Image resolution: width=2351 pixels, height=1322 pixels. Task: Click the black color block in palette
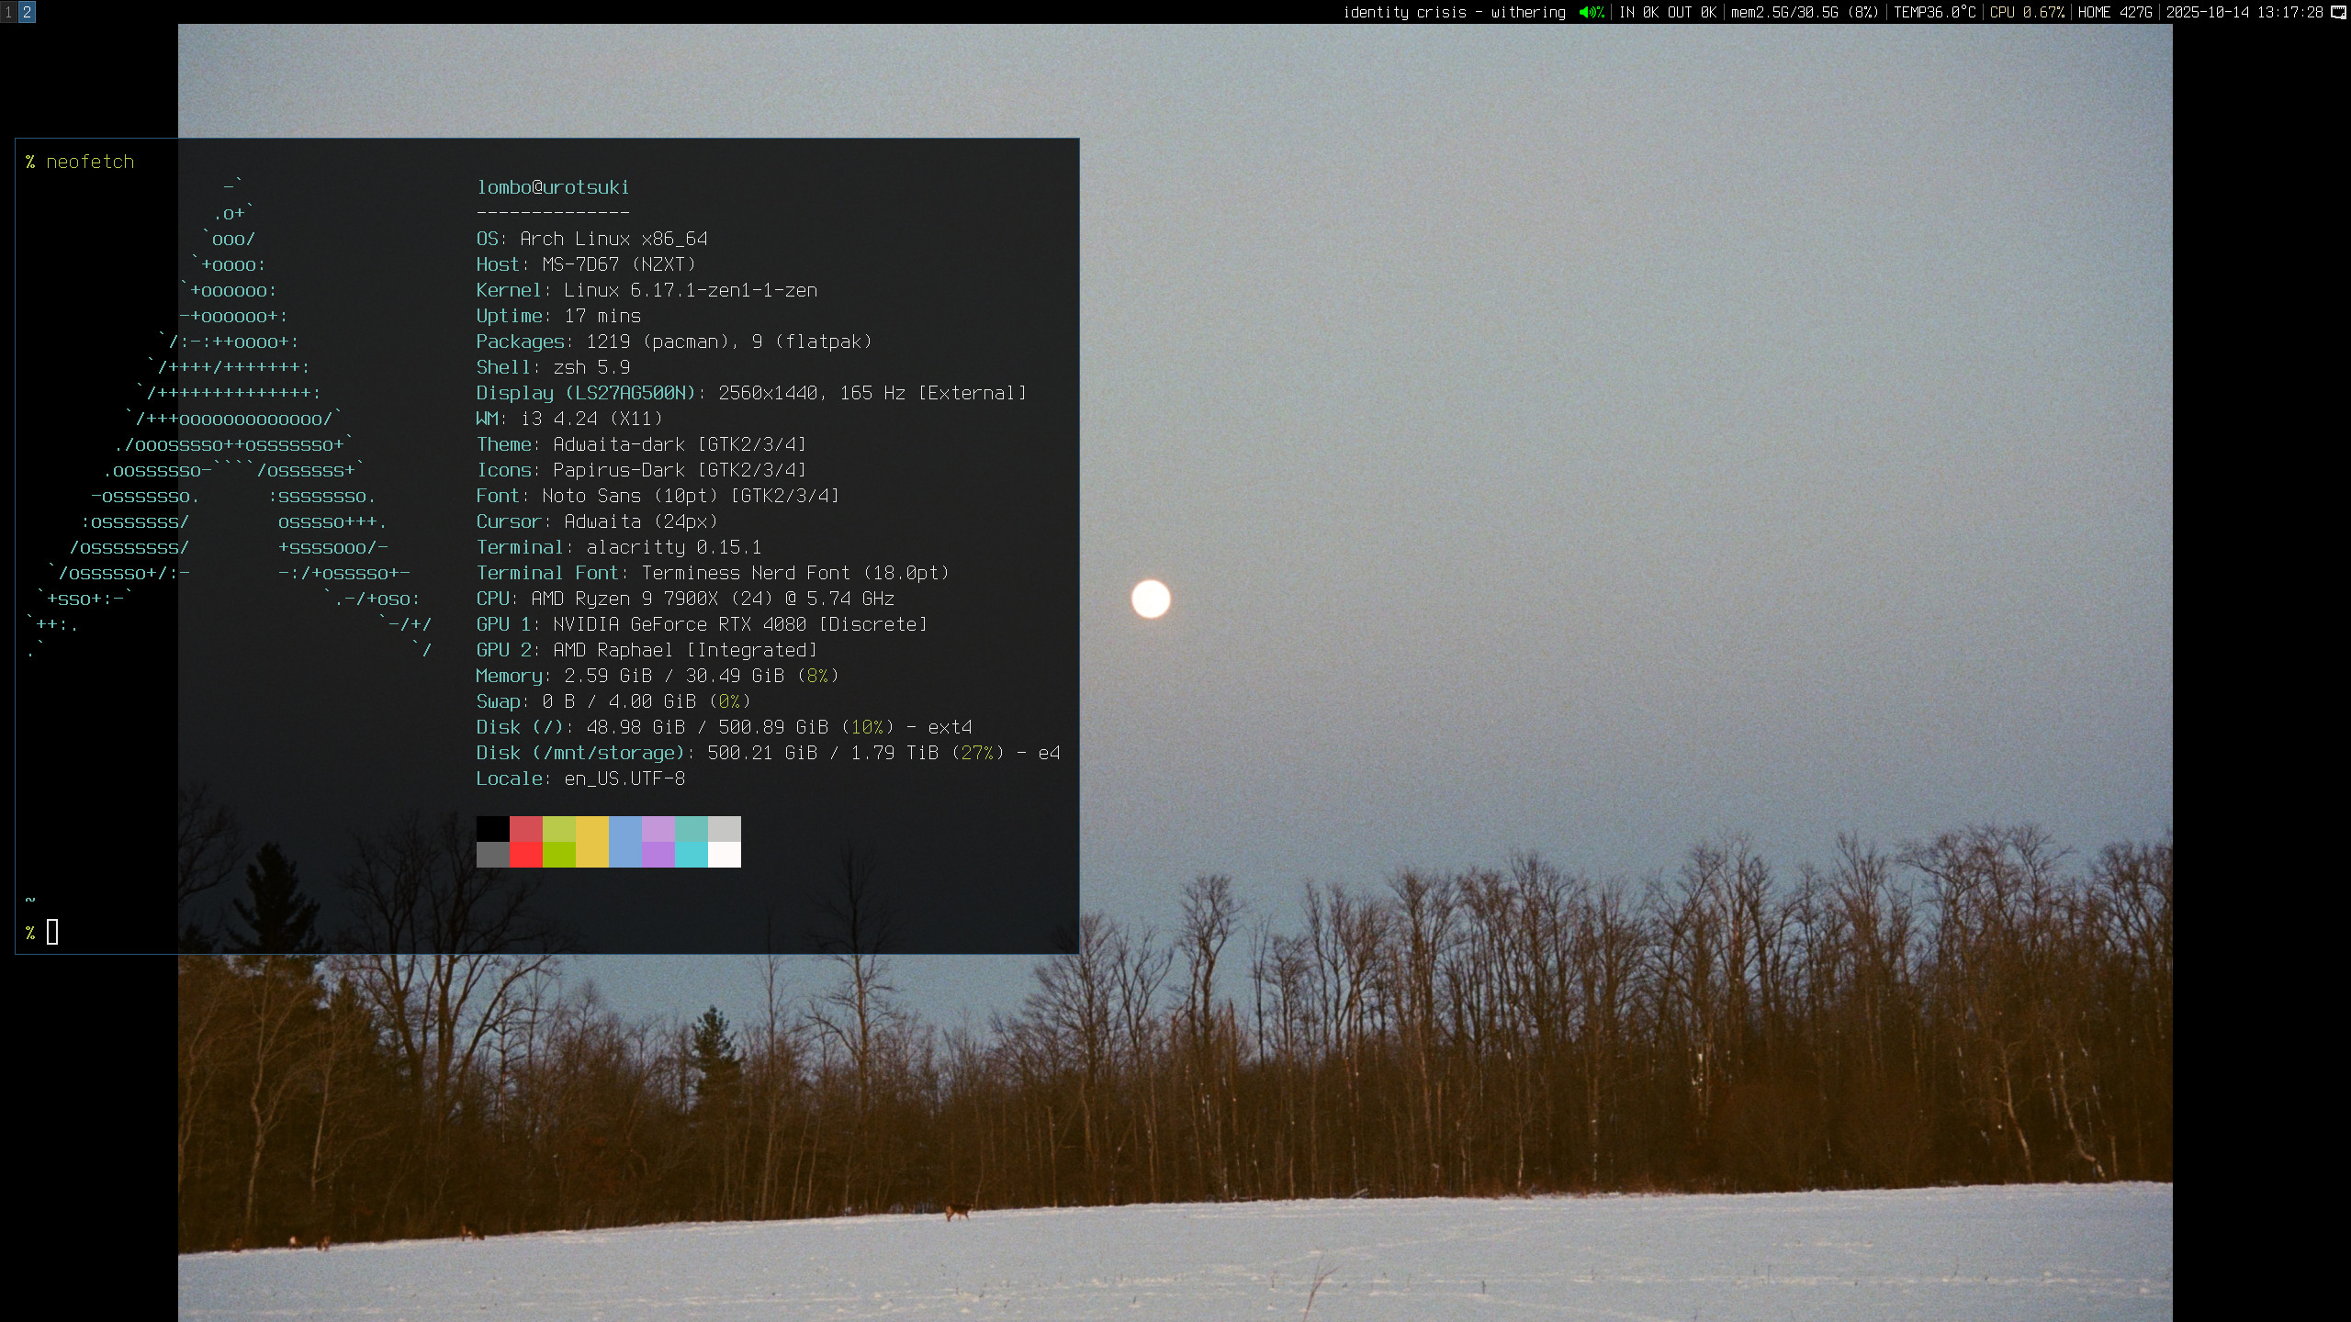pos(493,829)
